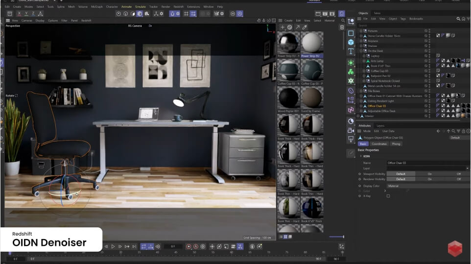The height and width of the screenshot is (264, 471).
Task: Toggle the timeline sound speaker icon
Action: click(x=158, y=246)
